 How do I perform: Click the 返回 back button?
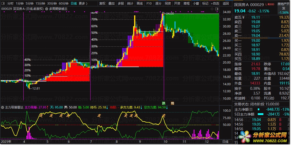point(226,3)
